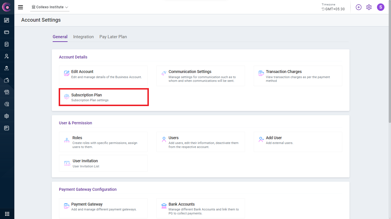Open the wallet icon in the sidebar

coord(7,80)
